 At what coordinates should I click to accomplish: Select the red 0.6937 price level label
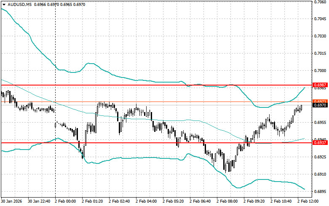tap(320, 143)
